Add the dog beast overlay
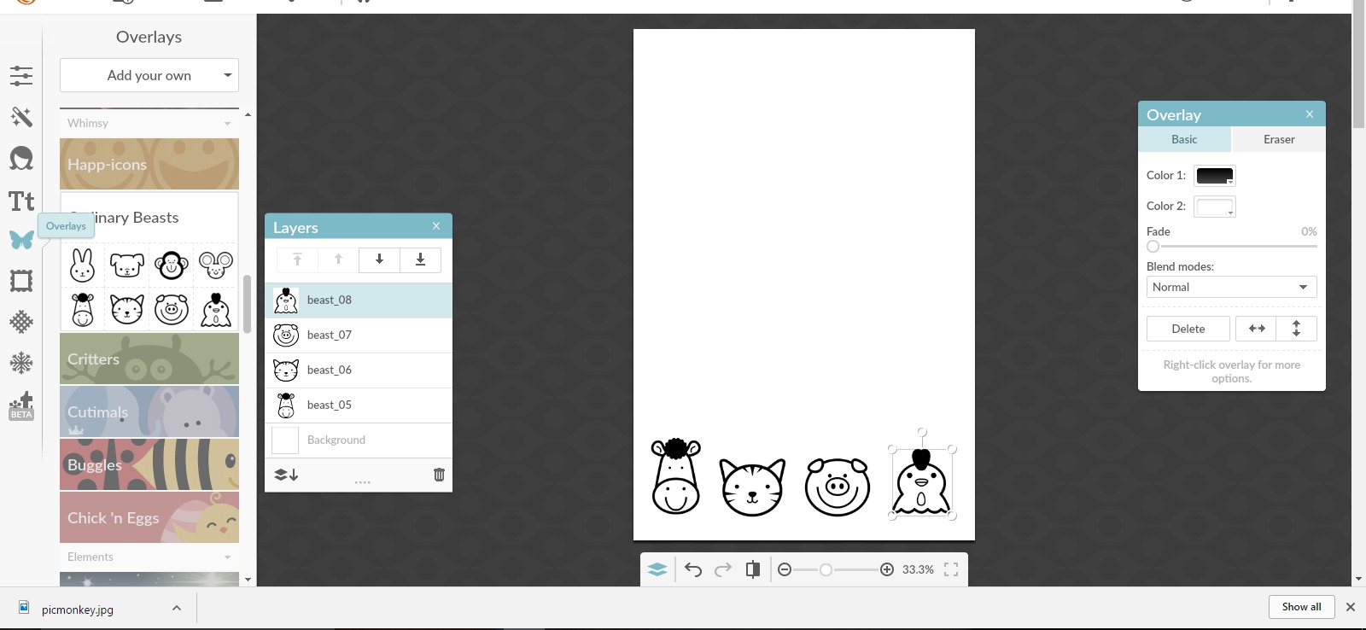1366x630 pixels. [x=127, y=265]
